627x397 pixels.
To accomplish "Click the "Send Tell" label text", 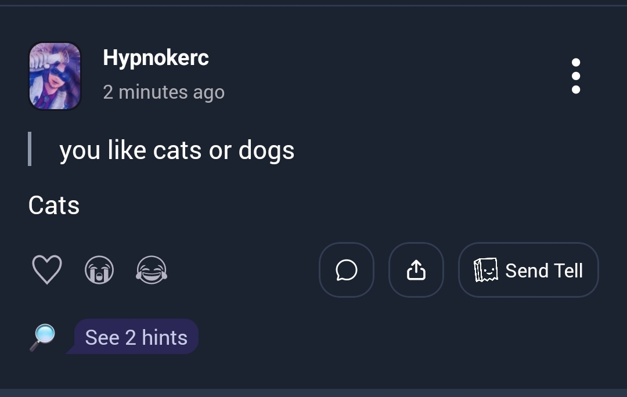I will [x=544, y=270].
